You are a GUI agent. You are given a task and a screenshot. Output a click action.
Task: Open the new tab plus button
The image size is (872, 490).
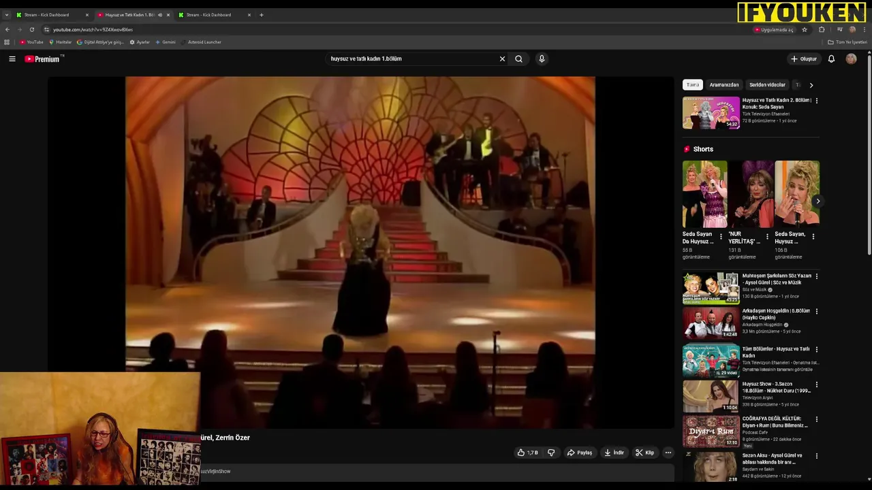[x=261, y=15]
